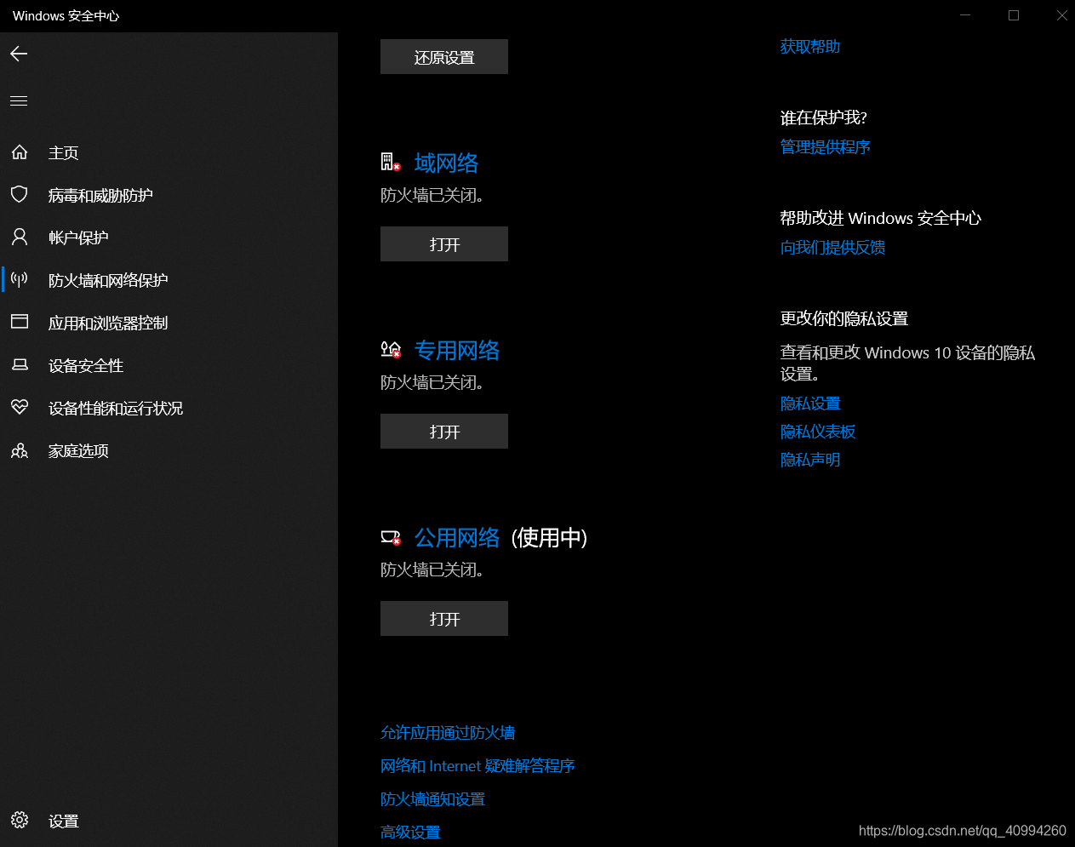Image resolution: width=1075 pixels, height=847 pixels.
Task: Click the home icon beside 主页
Action: point(20,152)
